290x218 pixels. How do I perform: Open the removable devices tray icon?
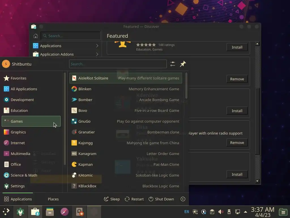[x=229, y=212]
